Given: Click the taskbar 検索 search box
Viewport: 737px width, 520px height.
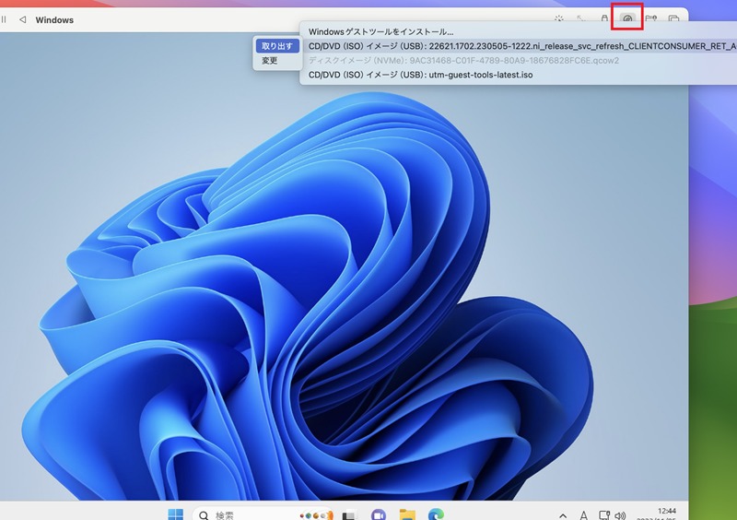Looking at the screenshot, I should coord(263,514).
